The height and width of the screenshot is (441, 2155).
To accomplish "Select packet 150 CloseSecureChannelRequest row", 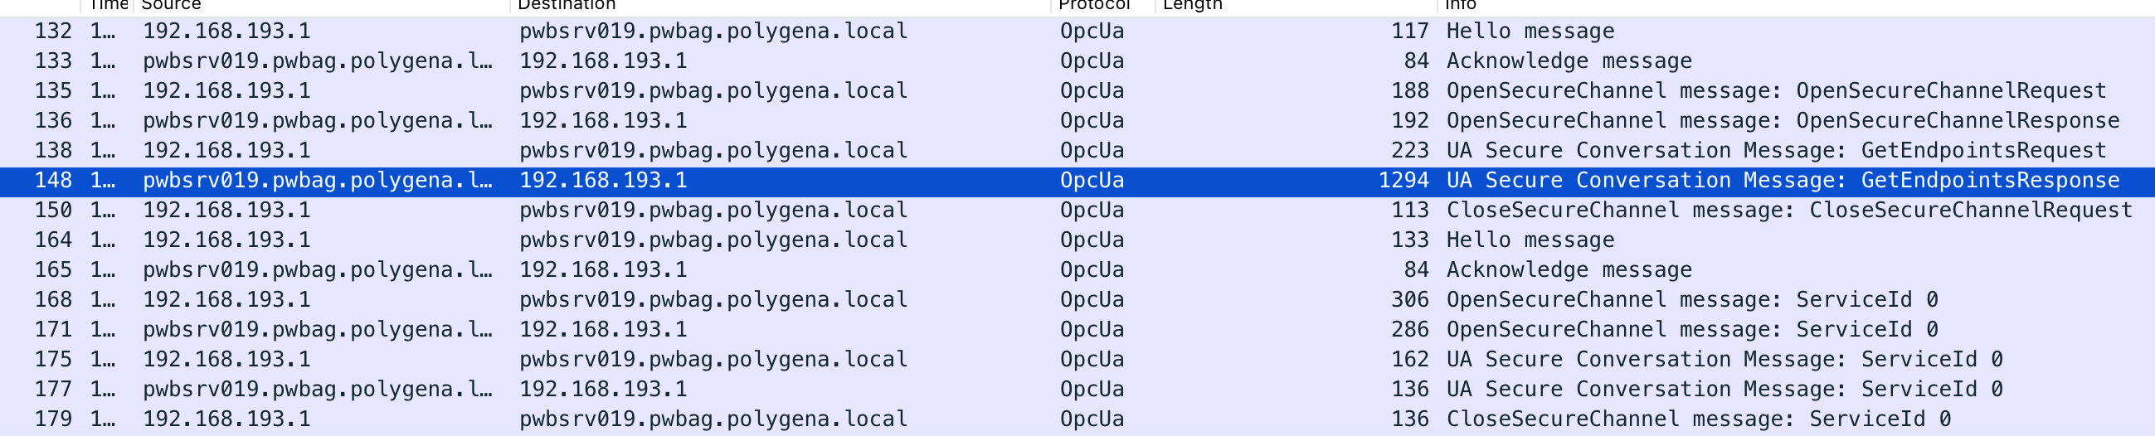I will point(1077,211).
